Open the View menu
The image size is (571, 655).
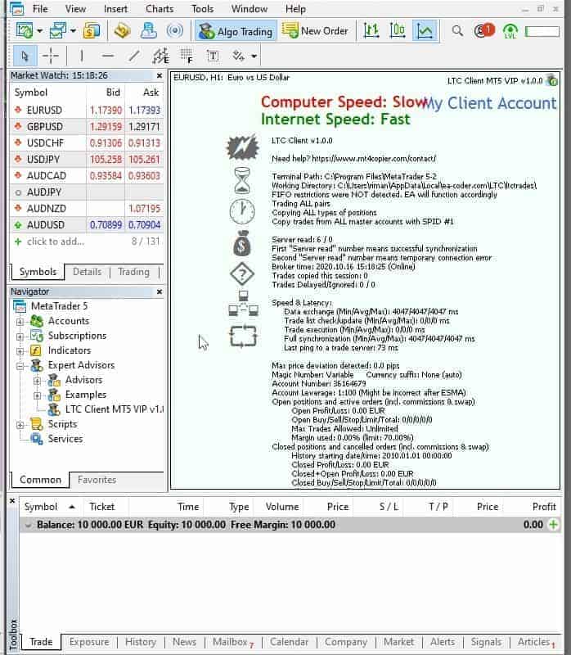tap(75, 9)
